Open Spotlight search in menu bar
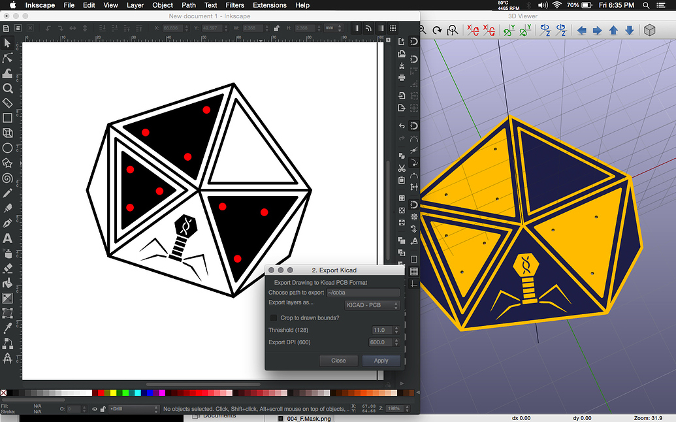This screenshot has width=676, height=422. (646, 5)
